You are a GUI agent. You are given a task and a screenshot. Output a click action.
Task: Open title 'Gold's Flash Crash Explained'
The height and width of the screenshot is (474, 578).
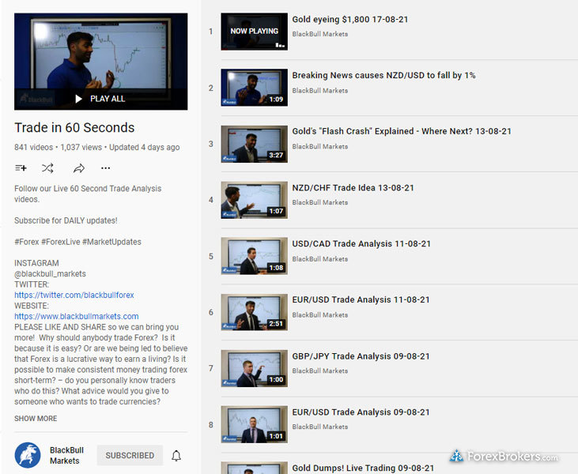(x=402, y=131)
